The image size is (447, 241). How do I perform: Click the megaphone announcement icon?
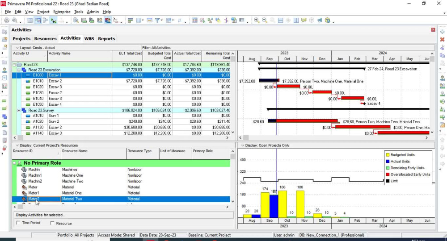pos(320,20)
